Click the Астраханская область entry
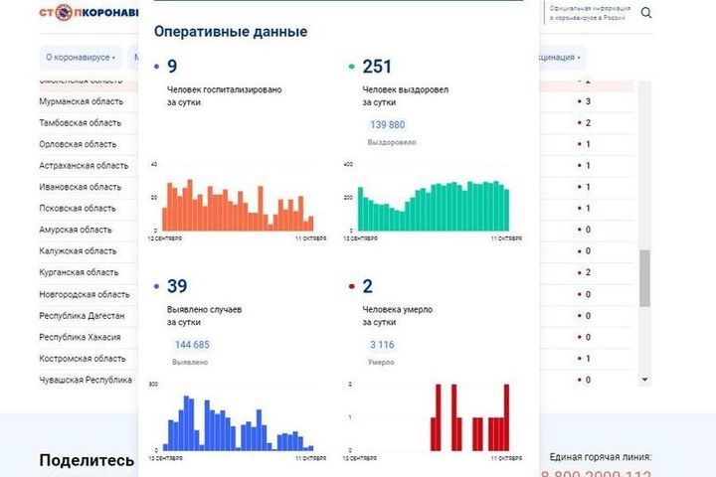Screen dimensions: 716x477 pyautogui.click(x=84, y=166)
